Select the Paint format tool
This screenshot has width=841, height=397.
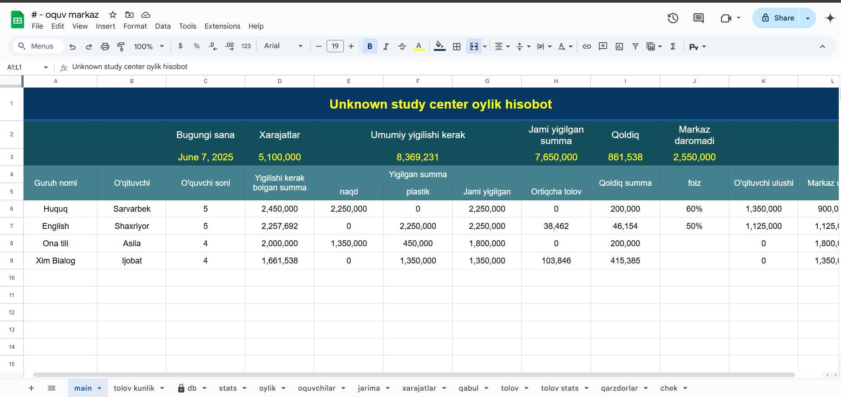point(121,46)
